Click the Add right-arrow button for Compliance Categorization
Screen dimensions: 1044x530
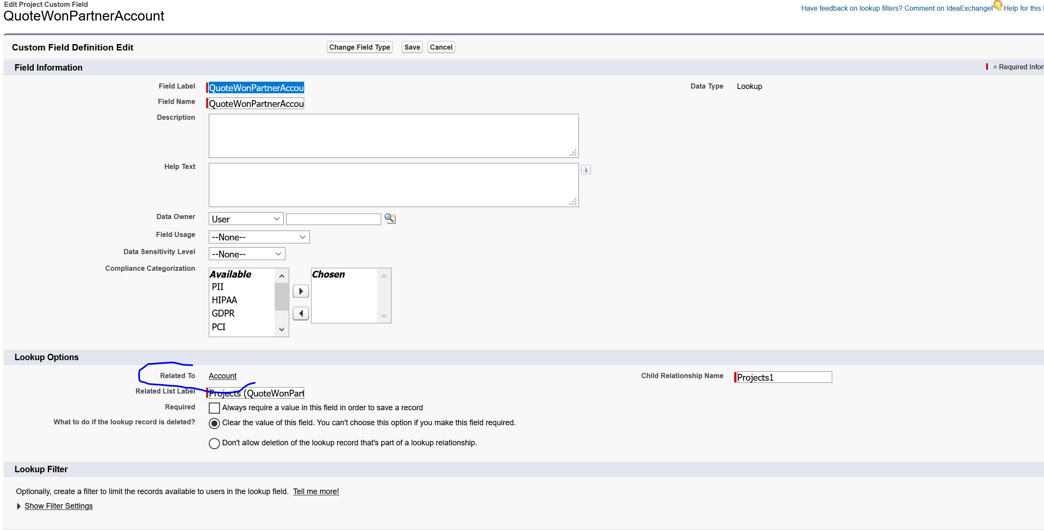point(300,291)
